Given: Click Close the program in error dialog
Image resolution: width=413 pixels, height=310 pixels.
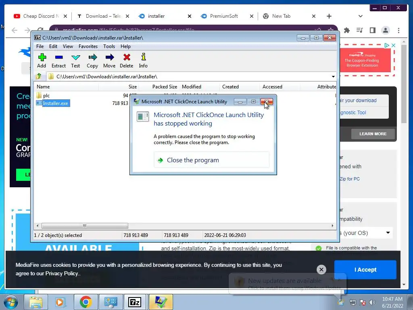Looking at the screenshot, I should pyautogui.click(x=211, y=160).
